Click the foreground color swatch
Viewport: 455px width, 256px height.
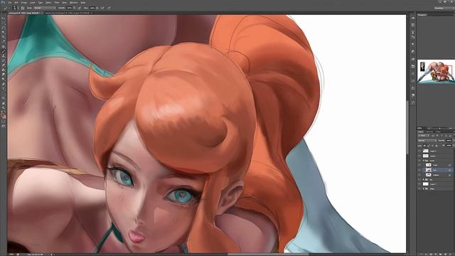pos(3,116)
